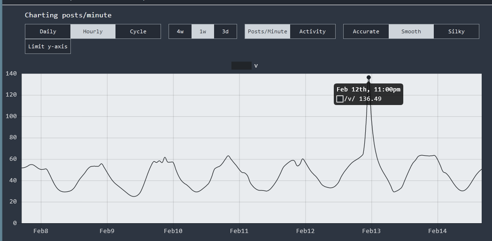
Task: Click the Feb10 x-axis label
Action: [173, 231]
